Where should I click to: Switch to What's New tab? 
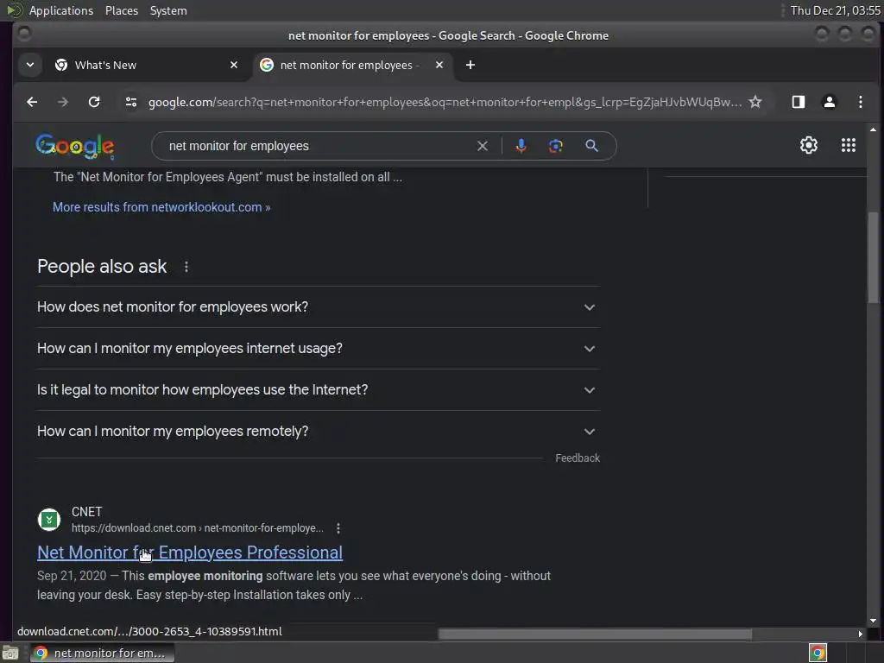[147, 65]
